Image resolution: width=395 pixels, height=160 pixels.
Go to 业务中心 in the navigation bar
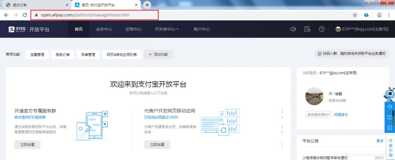[104, 29]
